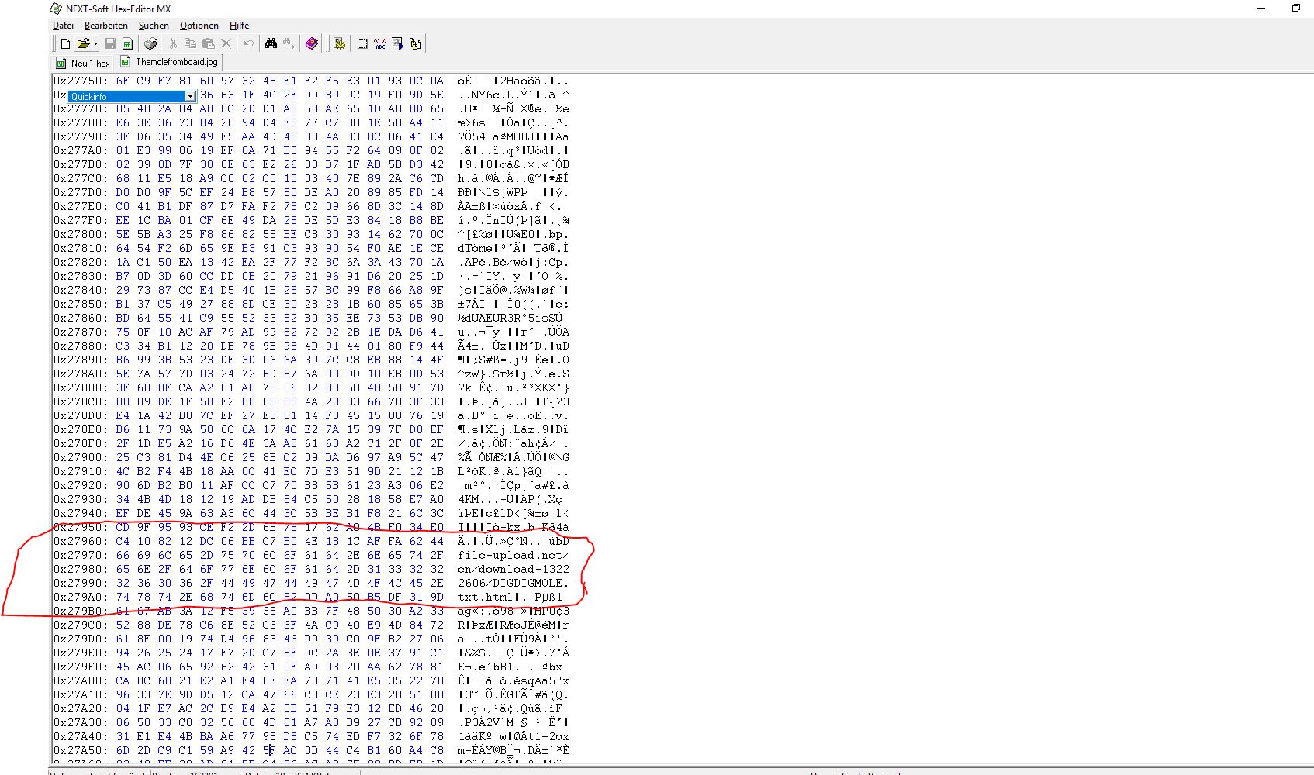Open the Bearbeiten menu
The image size is (1314, 775).
(105, 26)
